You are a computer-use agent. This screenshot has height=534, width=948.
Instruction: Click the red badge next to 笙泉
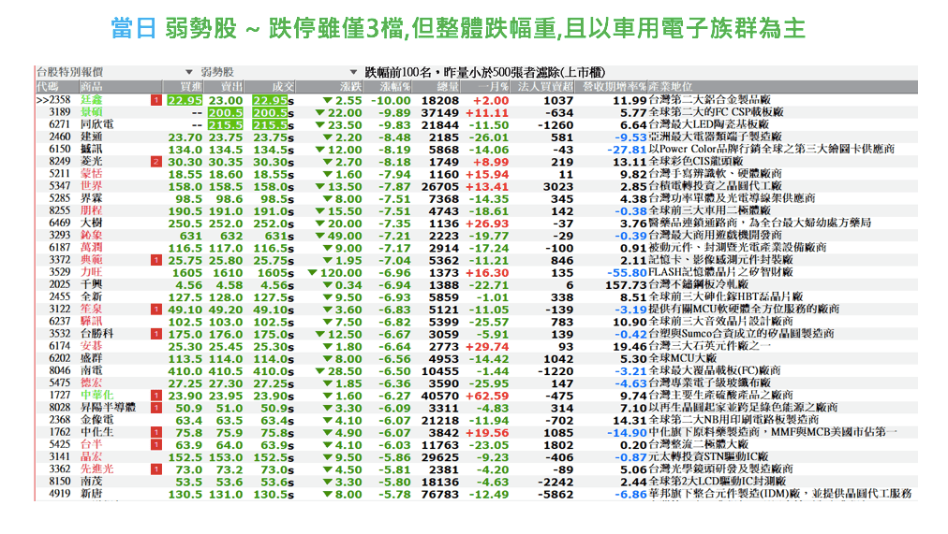coord(156,309)
